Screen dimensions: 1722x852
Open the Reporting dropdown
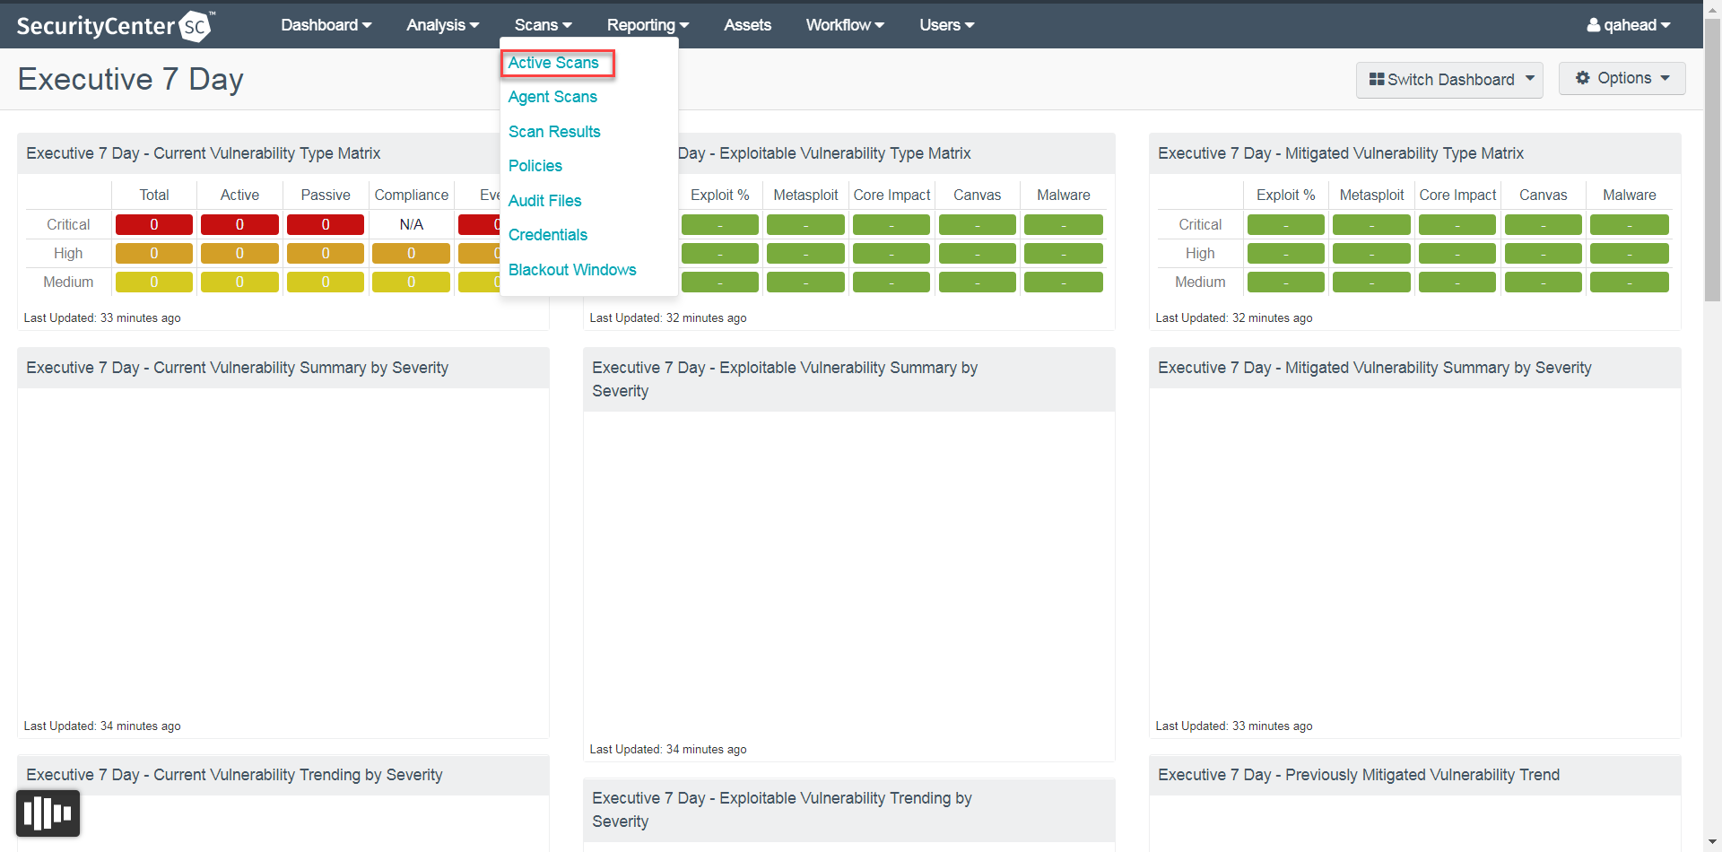point(648,25)
